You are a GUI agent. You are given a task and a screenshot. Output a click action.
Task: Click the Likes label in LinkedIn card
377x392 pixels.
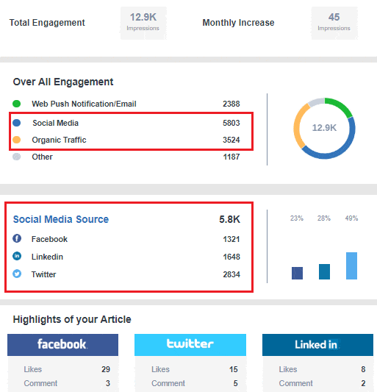click(288, 369)
